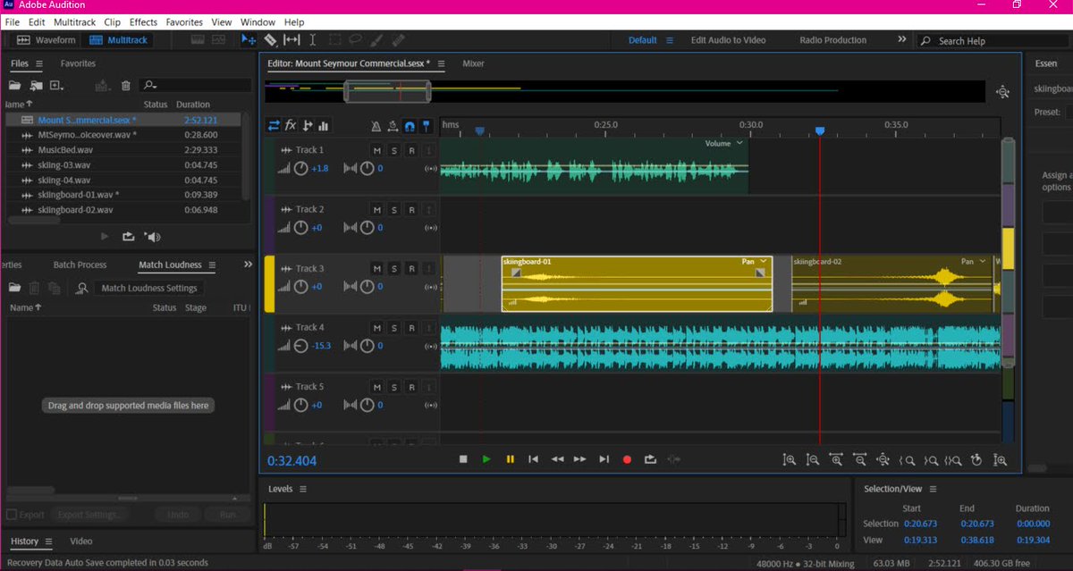Solo Track 3 with S button

point(394,269)
